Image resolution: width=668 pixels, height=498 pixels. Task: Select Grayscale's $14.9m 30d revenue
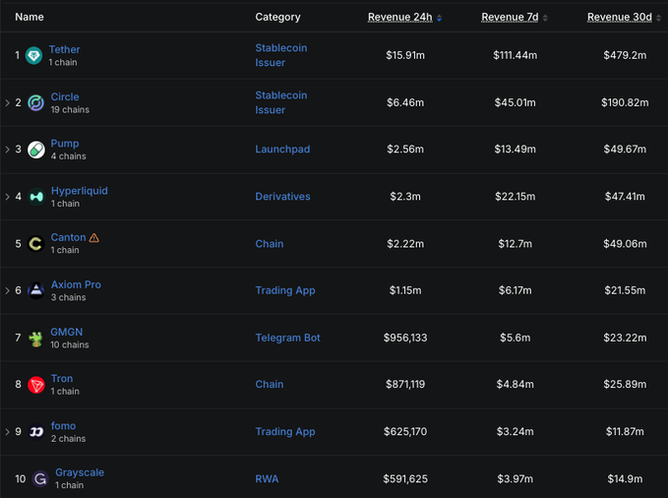pos(625,479)
